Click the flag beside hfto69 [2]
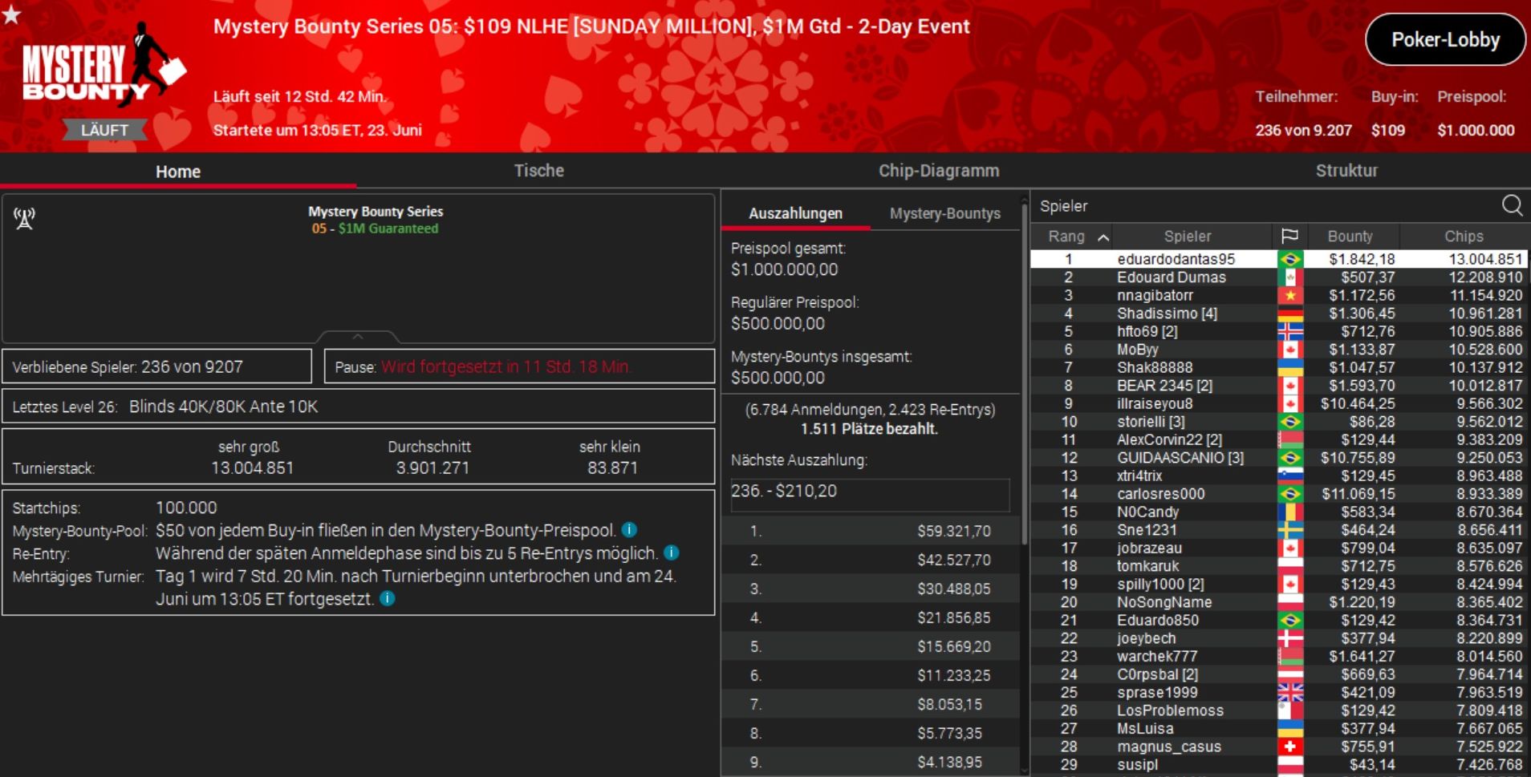 (x=1290, y=331)
